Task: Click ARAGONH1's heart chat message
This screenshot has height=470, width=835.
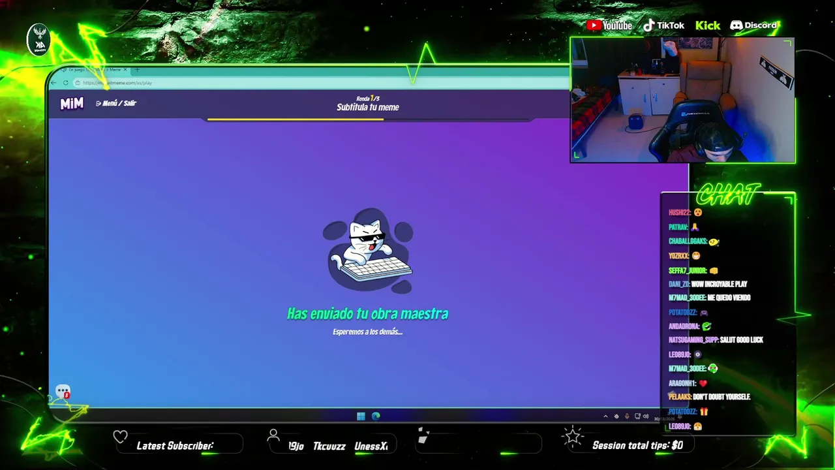Action: [x=688, y=384]
